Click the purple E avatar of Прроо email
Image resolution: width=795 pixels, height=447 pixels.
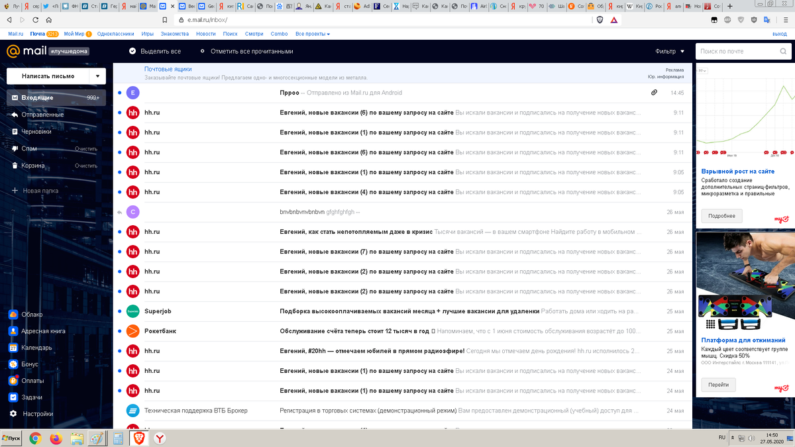pos(132,93)
